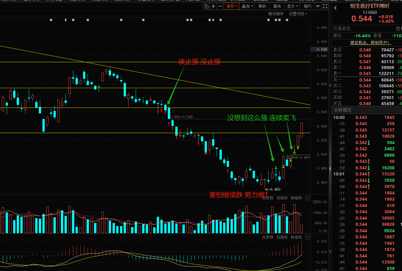Viewport: 402px width, 271px height.
Task: Click the star event marker second from the right
Action: coord(279,20)
